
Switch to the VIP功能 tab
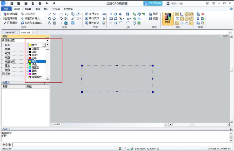(56, 9)
